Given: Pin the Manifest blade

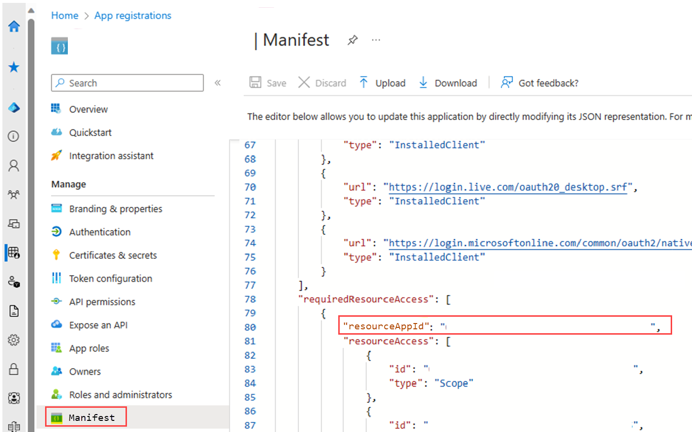Looking at the screenshot, I should (x=353, y=40).
